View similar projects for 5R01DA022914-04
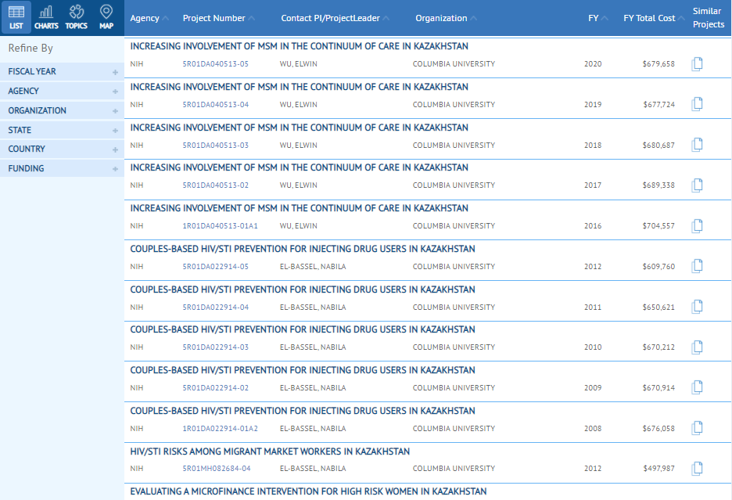The height and width of the screenshot is (500, 732). 697,307
